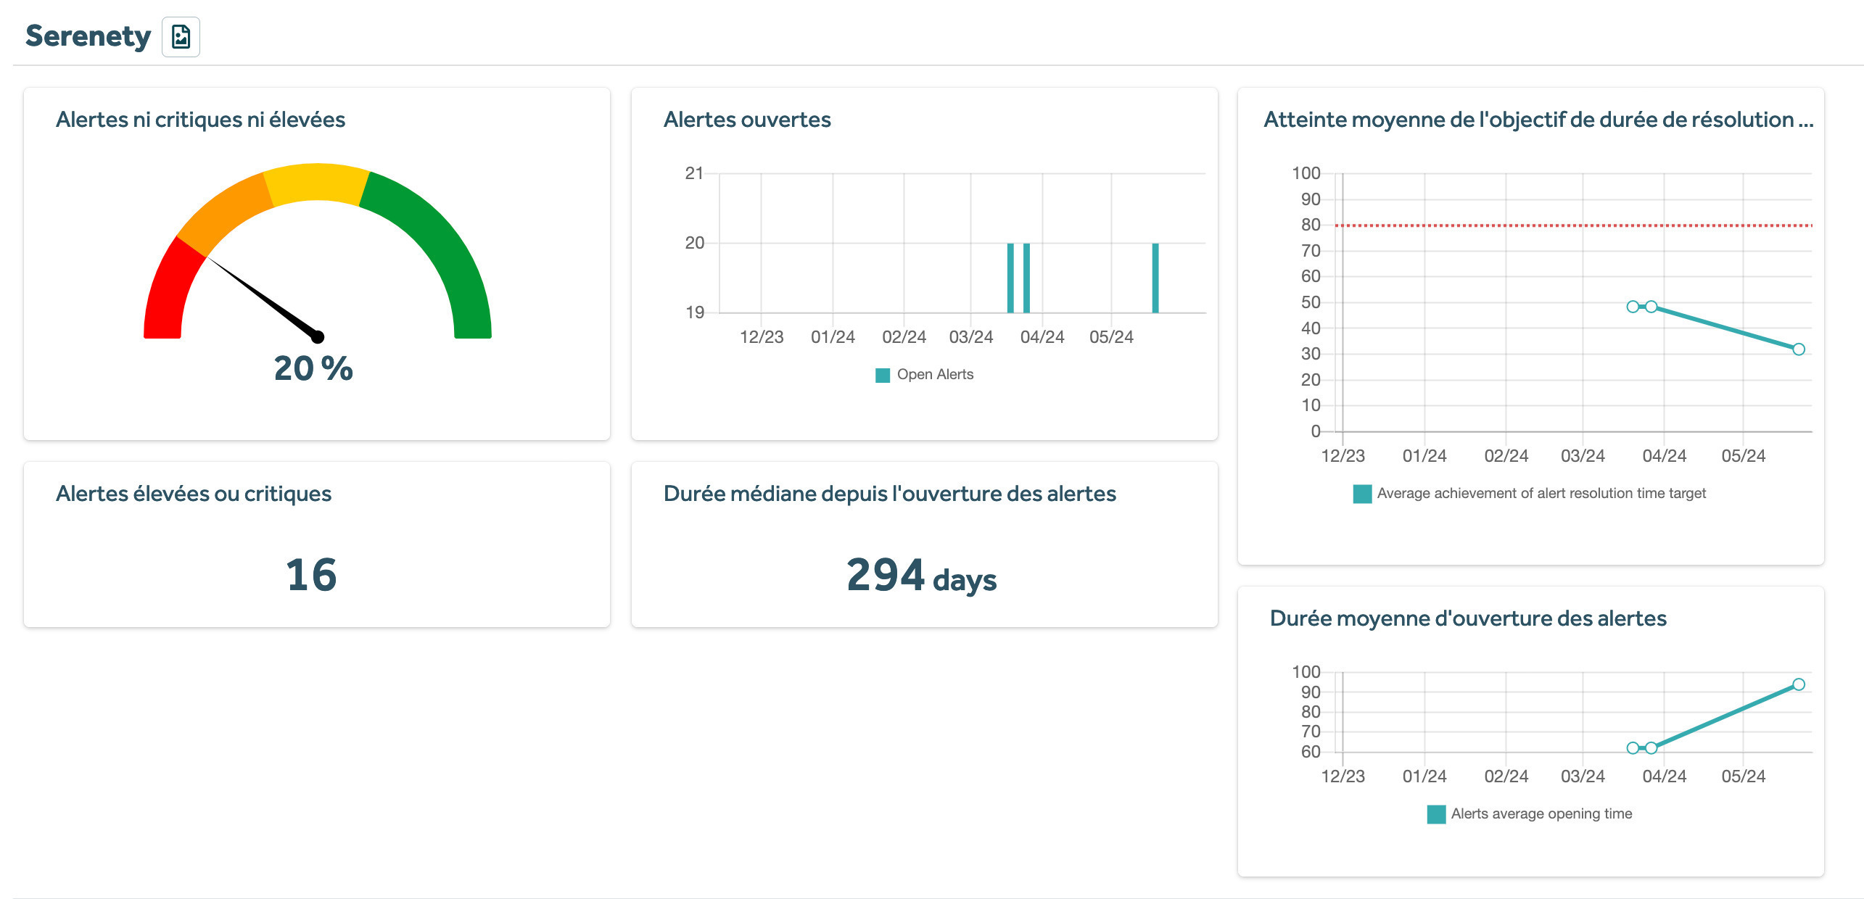1864x899 pixels.
Task: Toggle Average achievement legend color box
Action: 1361,494
